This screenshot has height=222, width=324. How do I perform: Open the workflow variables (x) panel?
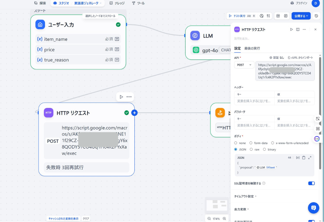point(286,16)
